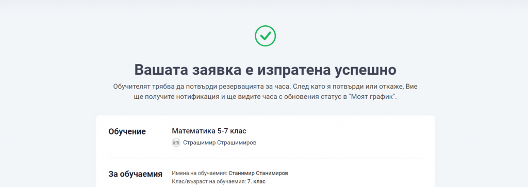This screenshot has width=528, height=187.
Task: Click the teacher avatar icon
Action: point(176,143)
